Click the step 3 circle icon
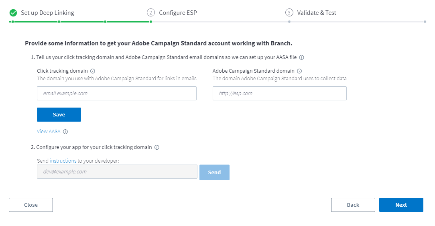The height and width of the screenshot is (226, 435). pyautogui.click(x=289, y=12)
